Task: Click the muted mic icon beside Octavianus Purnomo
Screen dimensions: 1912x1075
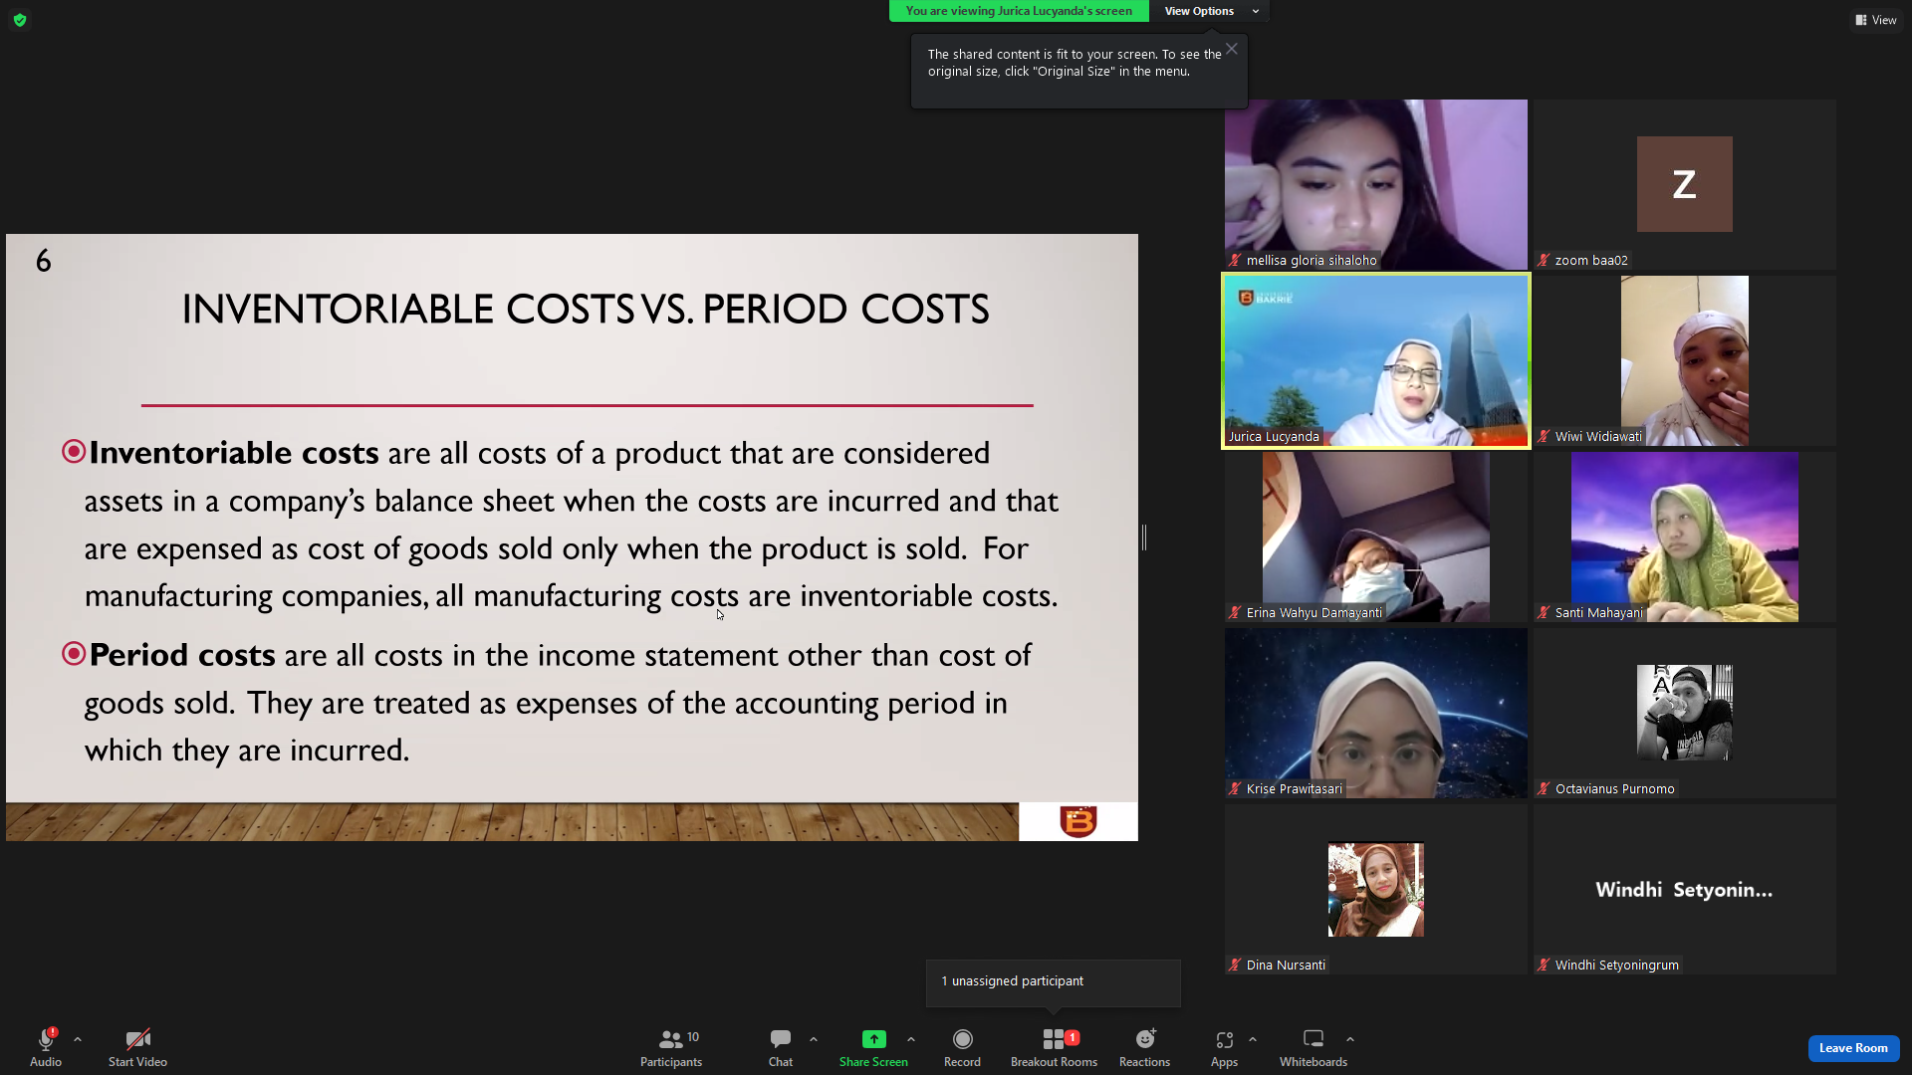Action: point(1544,789)
